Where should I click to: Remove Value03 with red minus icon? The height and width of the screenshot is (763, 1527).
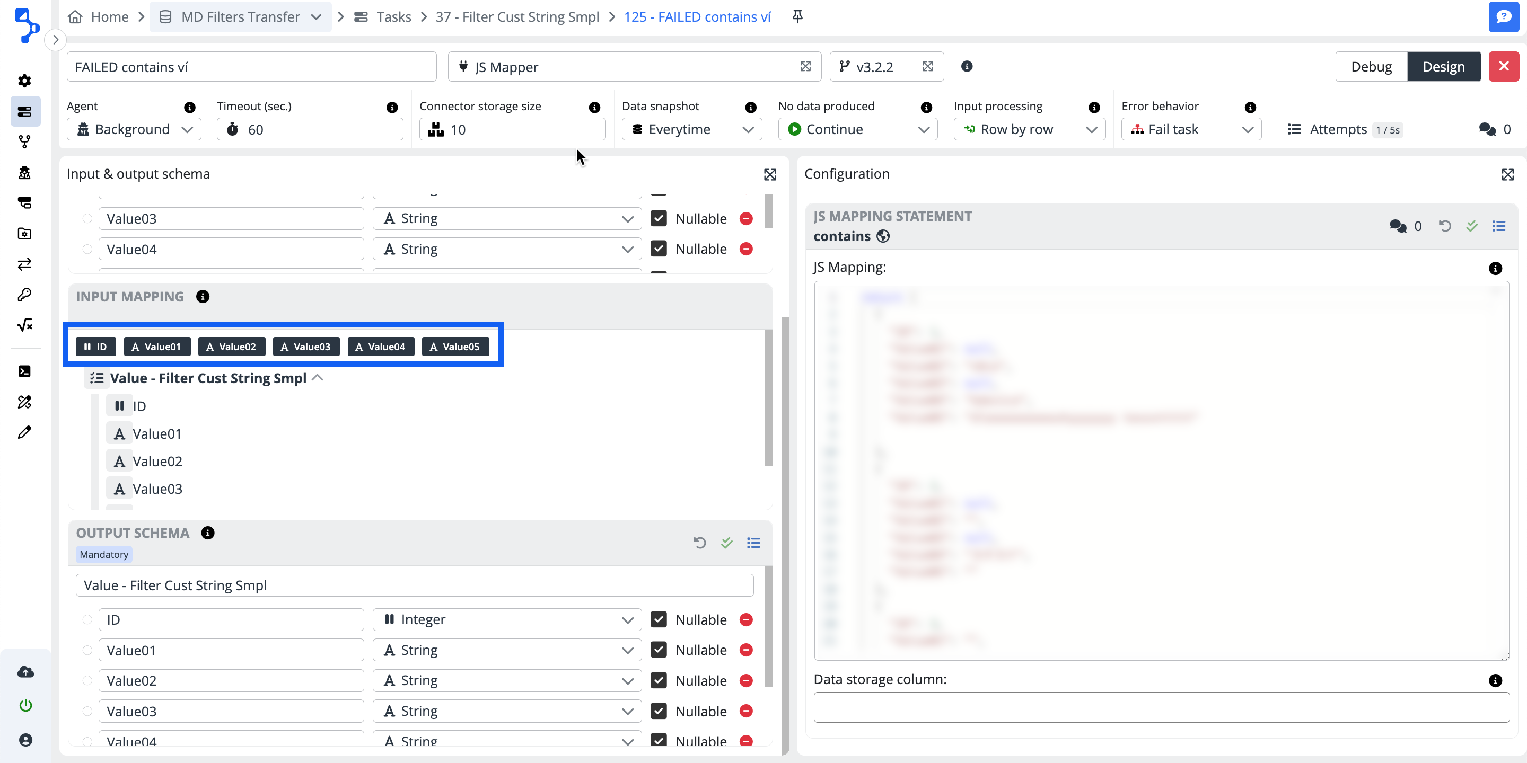click(747, 219)
